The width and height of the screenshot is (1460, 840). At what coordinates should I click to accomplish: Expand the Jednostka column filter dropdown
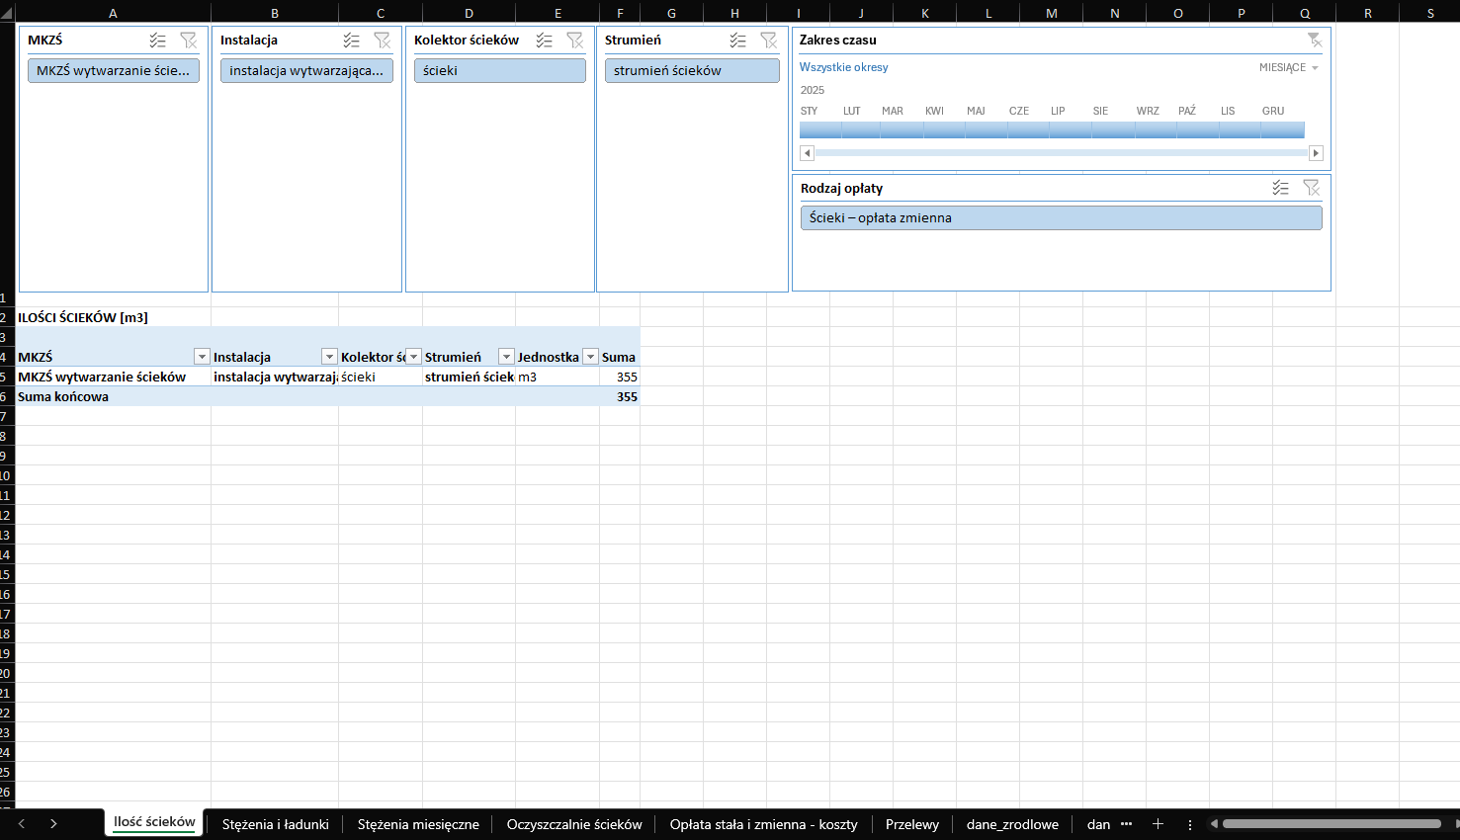pyautogui.click(x=590, y=357)
